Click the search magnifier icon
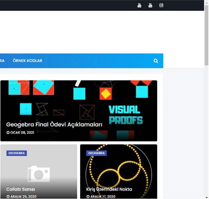Viewport: 209px width, 199px height. pos(156,61)
